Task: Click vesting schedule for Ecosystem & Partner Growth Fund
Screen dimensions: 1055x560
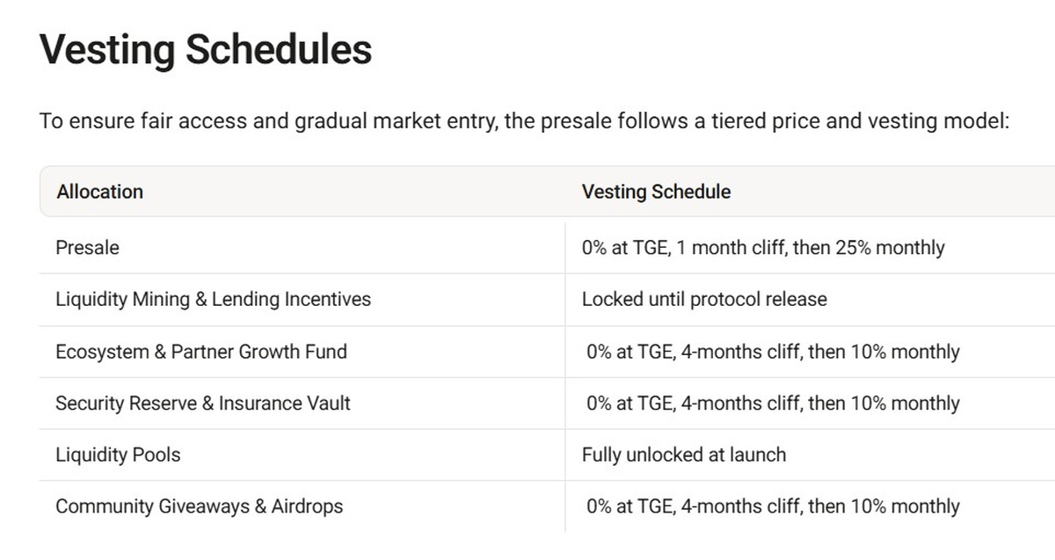Action: point(773,352)
